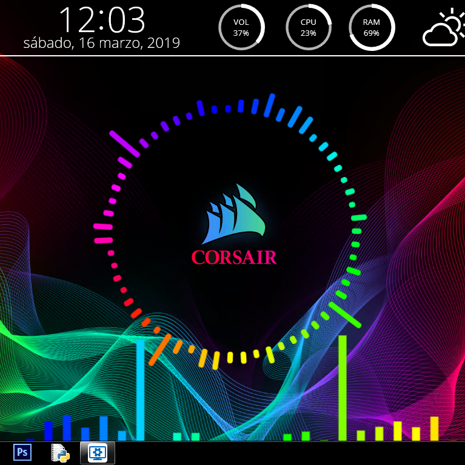Click the long orange bar on the circular visualizer
This screenshot has width=465, height=465.
click(x=160, y=350)
